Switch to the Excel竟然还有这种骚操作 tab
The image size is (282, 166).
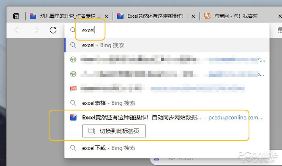point(152,16)
